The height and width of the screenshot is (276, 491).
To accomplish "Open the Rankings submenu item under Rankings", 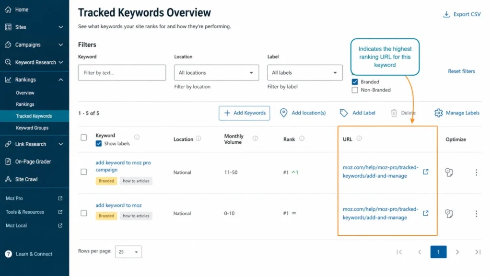I will pyautogui.click(x=25, y=104).
